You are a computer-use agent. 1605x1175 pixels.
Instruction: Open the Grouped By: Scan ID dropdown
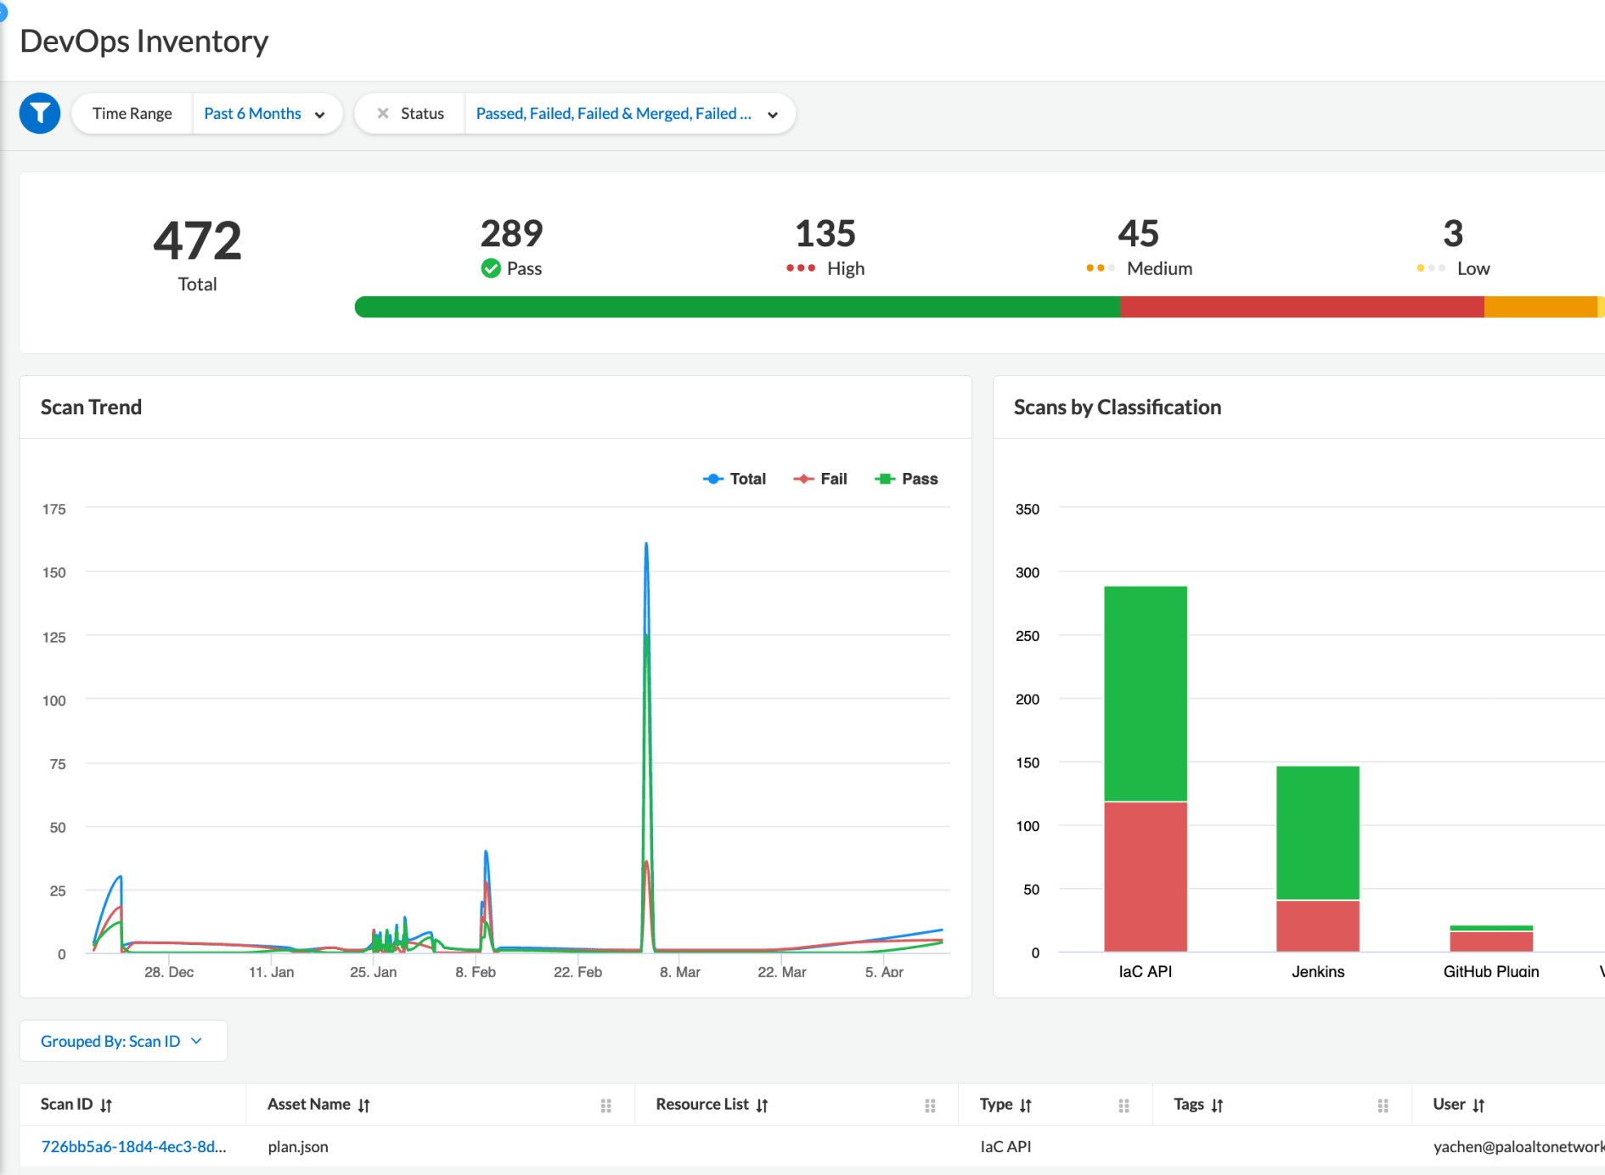pos(122,1041)
